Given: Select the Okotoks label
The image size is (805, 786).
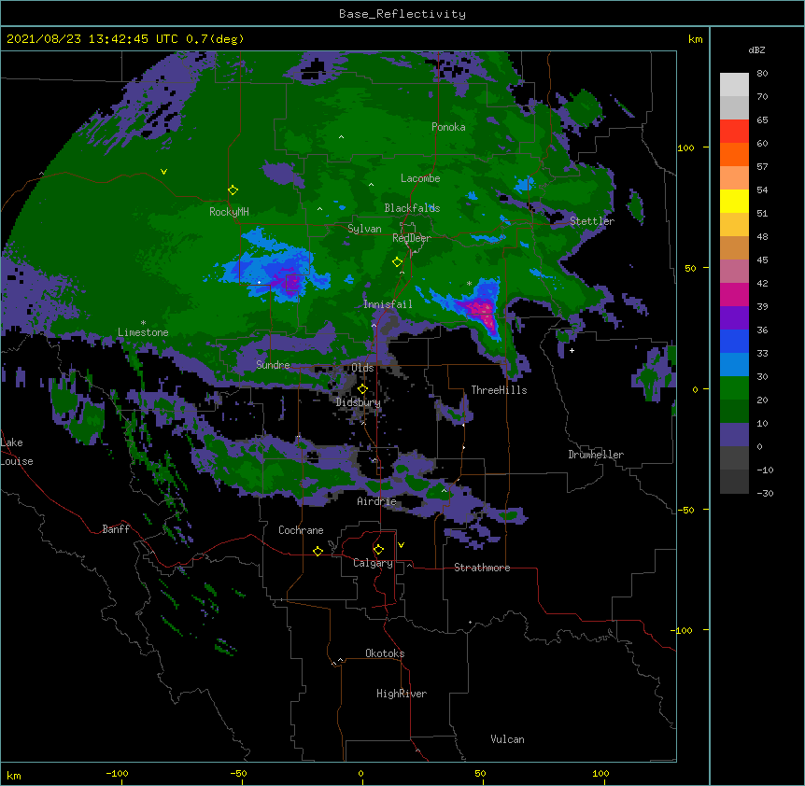Looking at the screenshot, I should 385,653.
